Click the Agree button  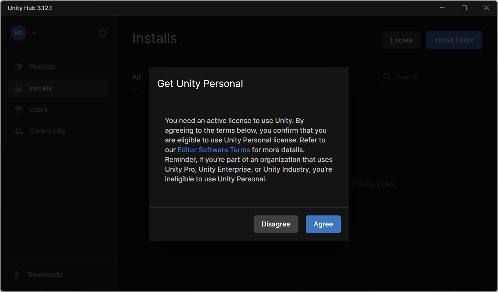[x=323, y=224]
